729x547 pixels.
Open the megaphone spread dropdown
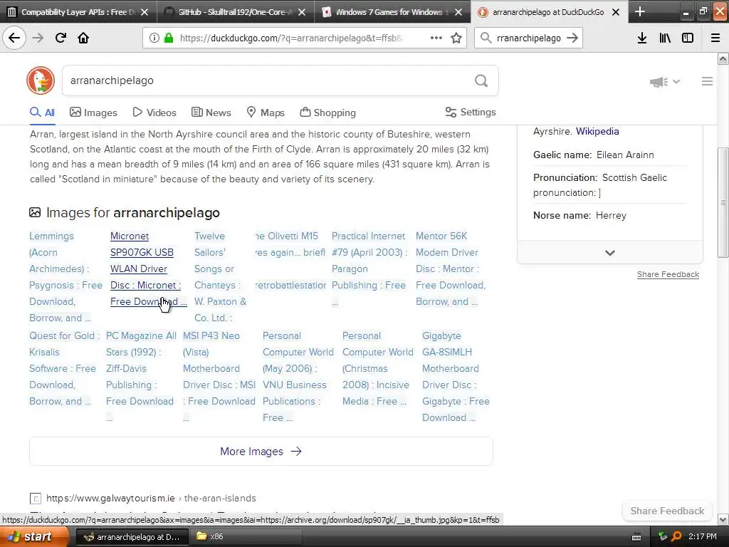pyautogui.click(x=665, y=82)
